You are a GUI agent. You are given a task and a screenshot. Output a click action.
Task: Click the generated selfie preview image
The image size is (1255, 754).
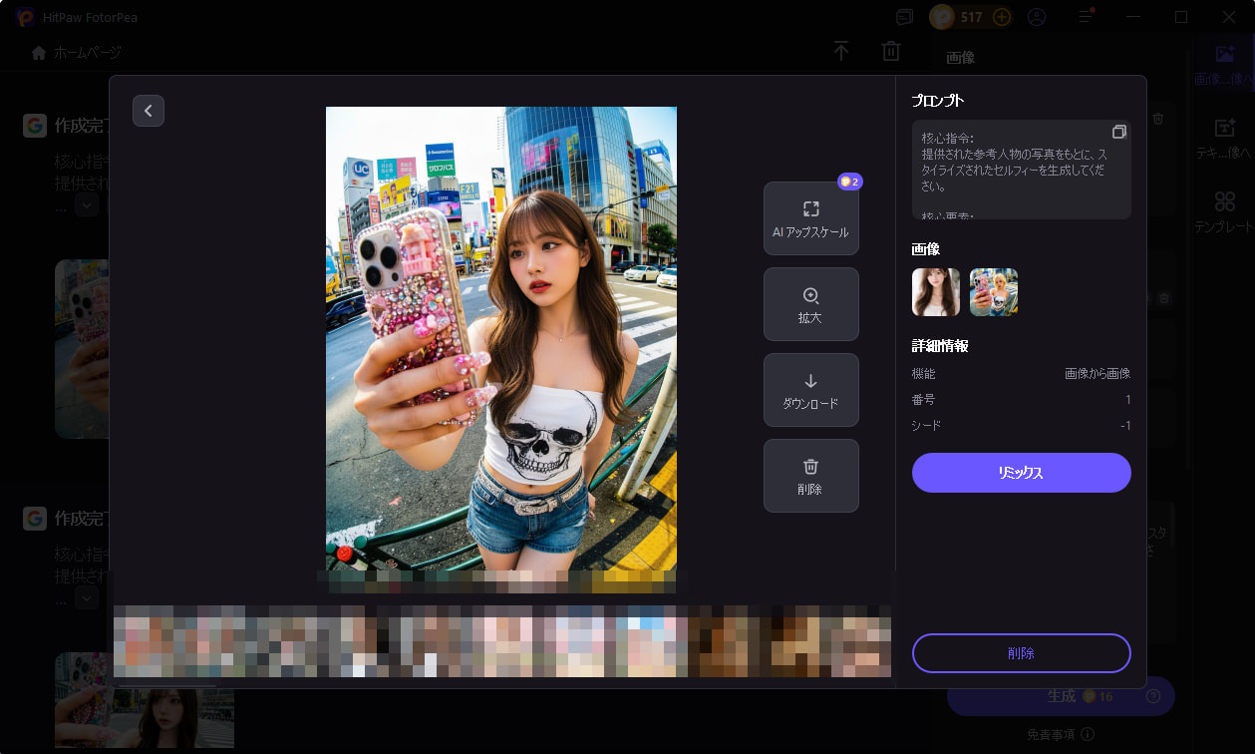point(500,338)
